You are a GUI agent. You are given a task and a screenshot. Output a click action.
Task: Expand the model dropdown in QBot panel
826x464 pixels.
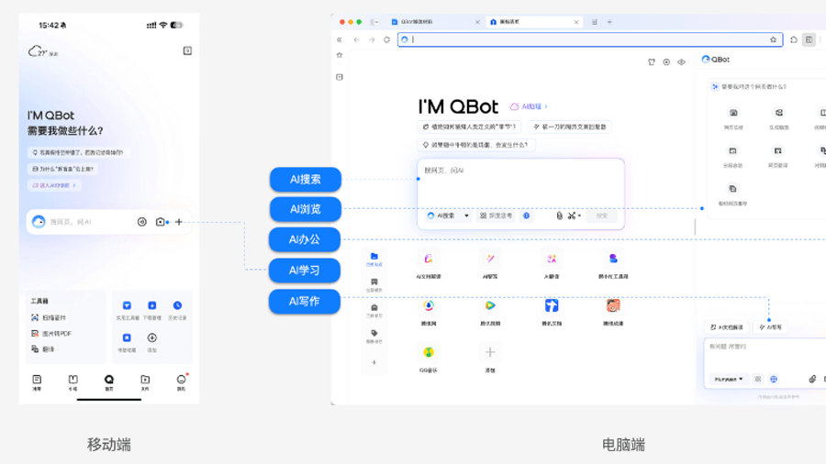[x=729, y=379]
